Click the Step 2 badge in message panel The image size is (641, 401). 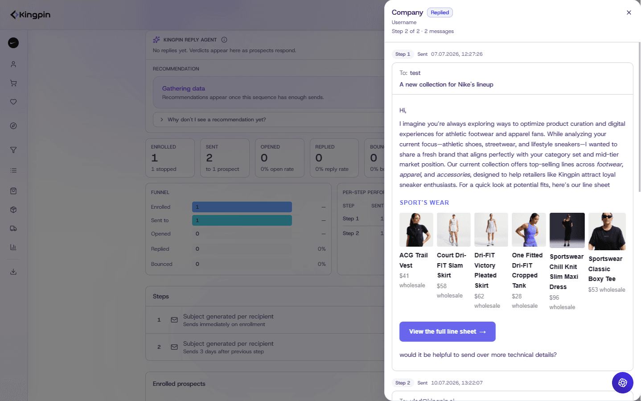coord(403,383)
